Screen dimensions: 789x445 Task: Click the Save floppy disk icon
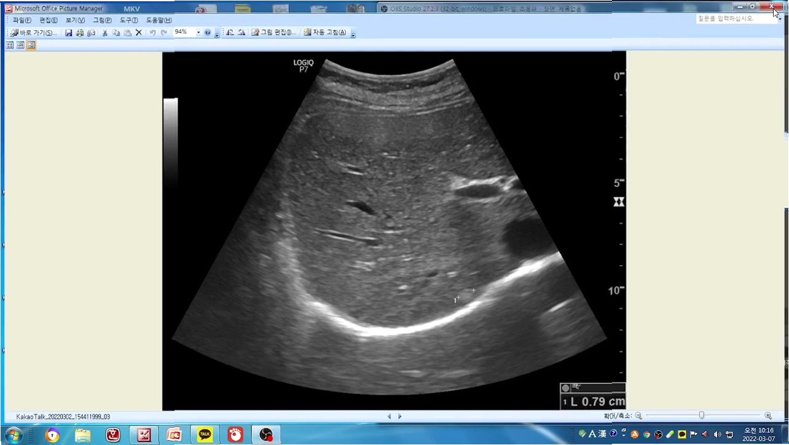(69, 33)
